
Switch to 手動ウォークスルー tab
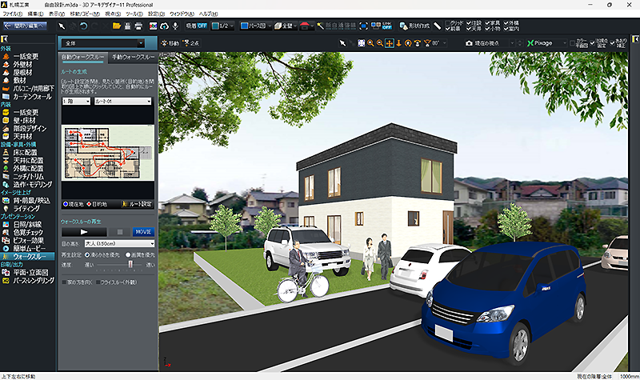131,58
